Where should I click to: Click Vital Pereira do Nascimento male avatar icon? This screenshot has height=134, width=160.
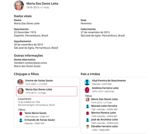(x=87, y=82)
